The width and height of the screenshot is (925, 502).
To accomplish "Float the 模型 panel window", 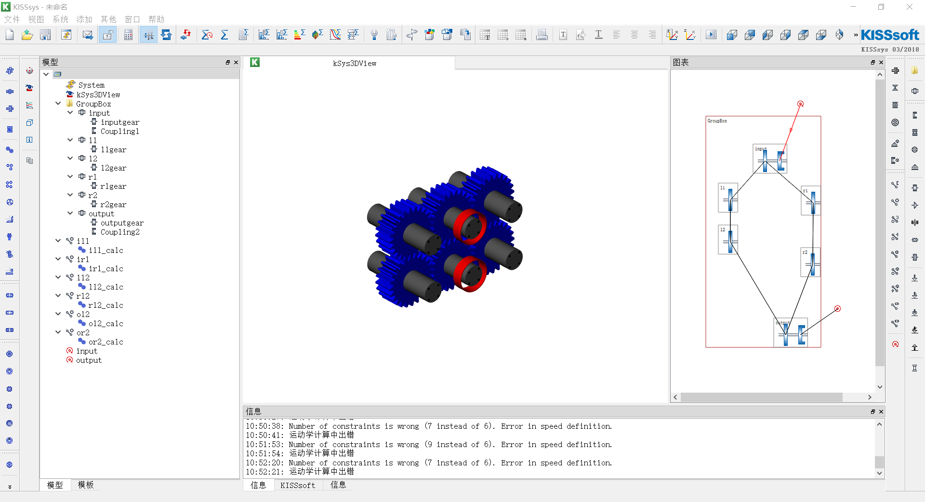I will [228, 62].
